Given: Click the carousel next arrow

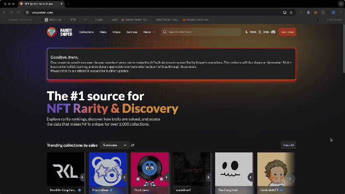Looking at the screenshot, I should (x=290, y=179).
